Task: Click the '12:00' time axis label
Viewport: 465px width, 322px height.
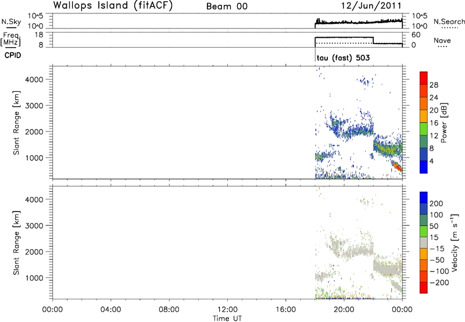Action: [227, 310]
